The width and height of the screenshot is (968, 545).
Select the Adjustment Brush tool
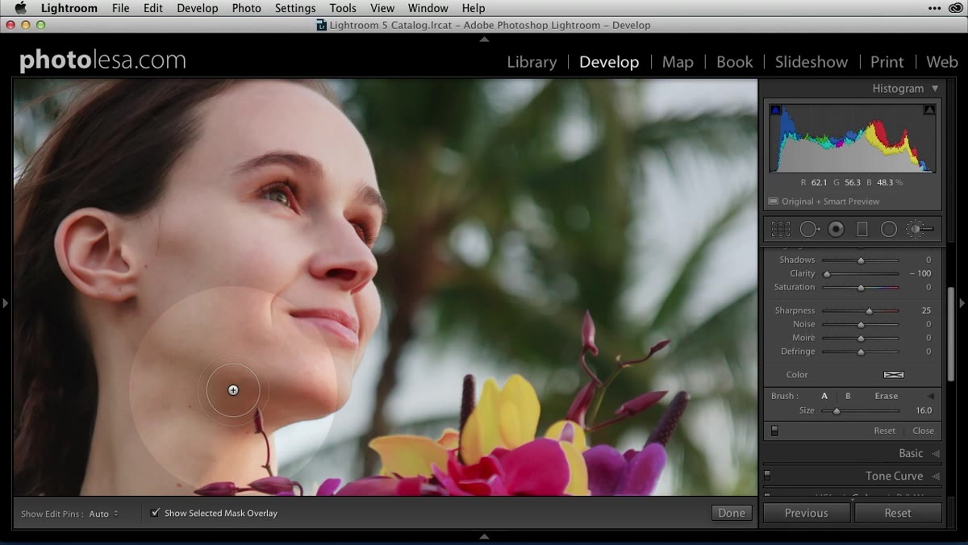(920, 230)
